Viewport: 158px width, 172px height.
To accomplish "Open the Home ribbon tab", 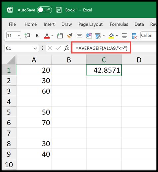I will click(x=31, y=24).
